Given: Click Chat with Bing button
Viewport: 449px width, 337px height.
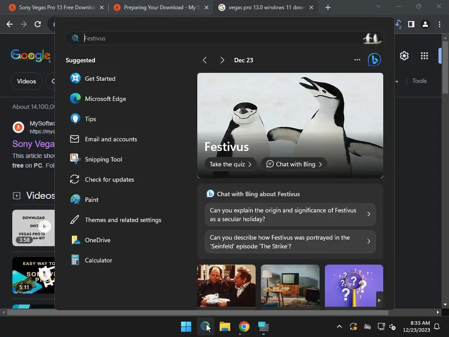Looking at the screenshot, I should pyautogui.click(x=294, y=164).
